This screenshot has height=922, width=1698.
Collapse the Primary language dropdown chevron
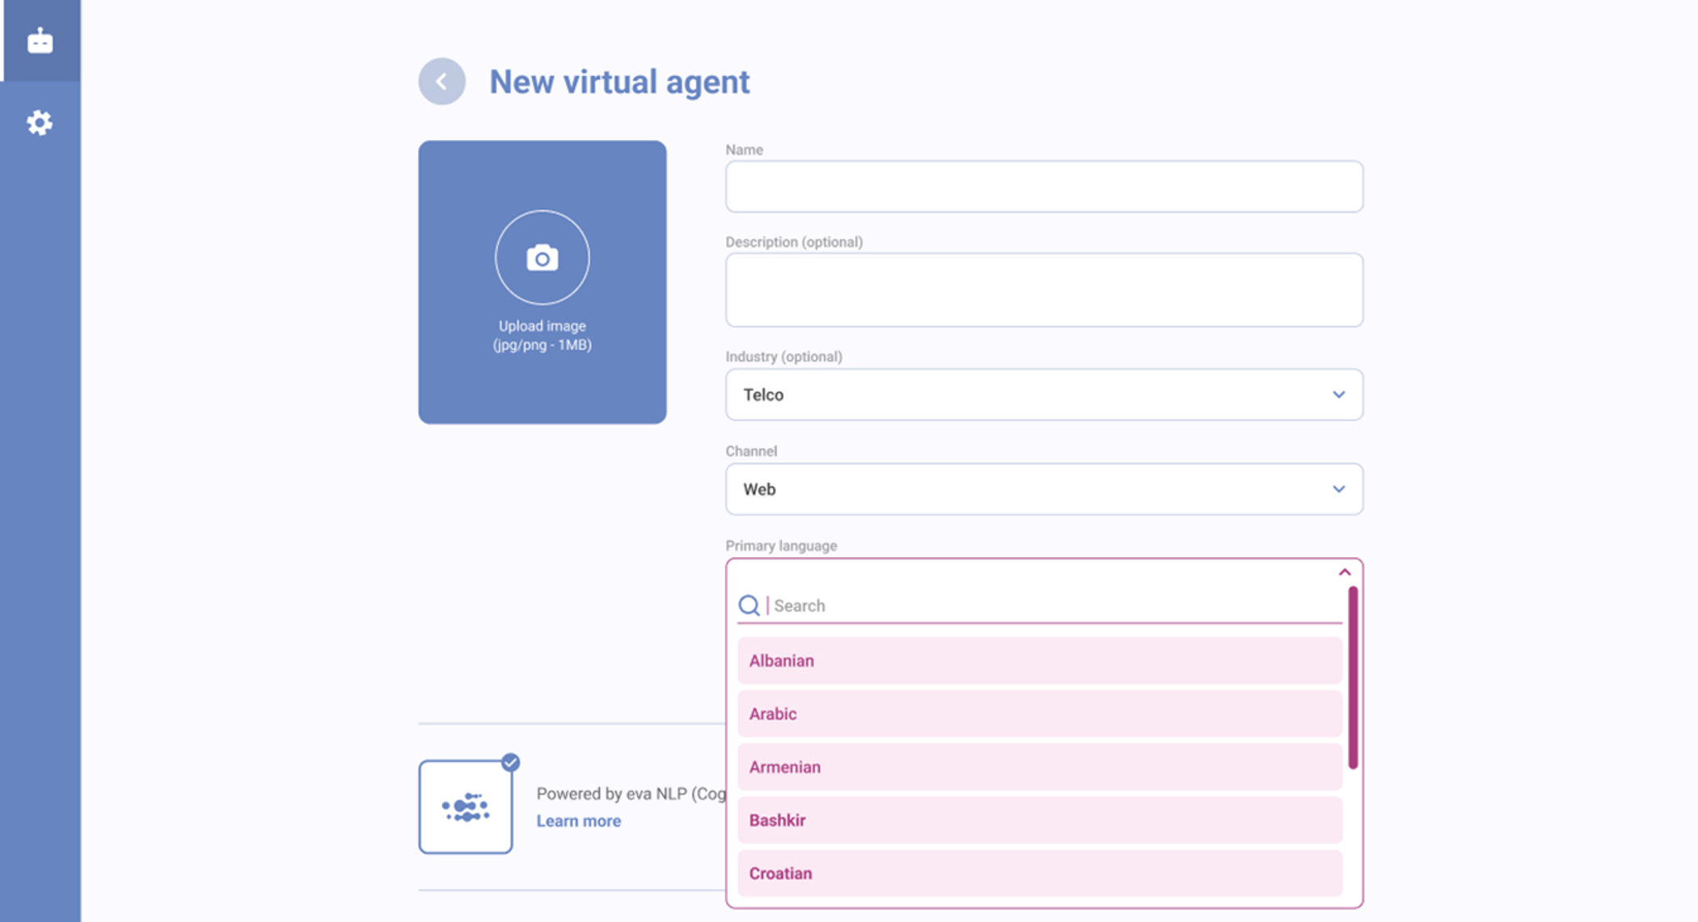(x=1345, y=573)
